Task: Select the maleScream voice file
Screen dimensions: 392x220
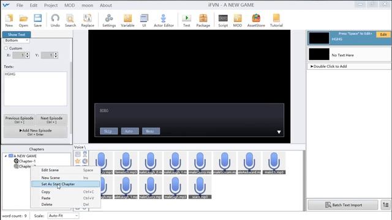Action: 225,163
